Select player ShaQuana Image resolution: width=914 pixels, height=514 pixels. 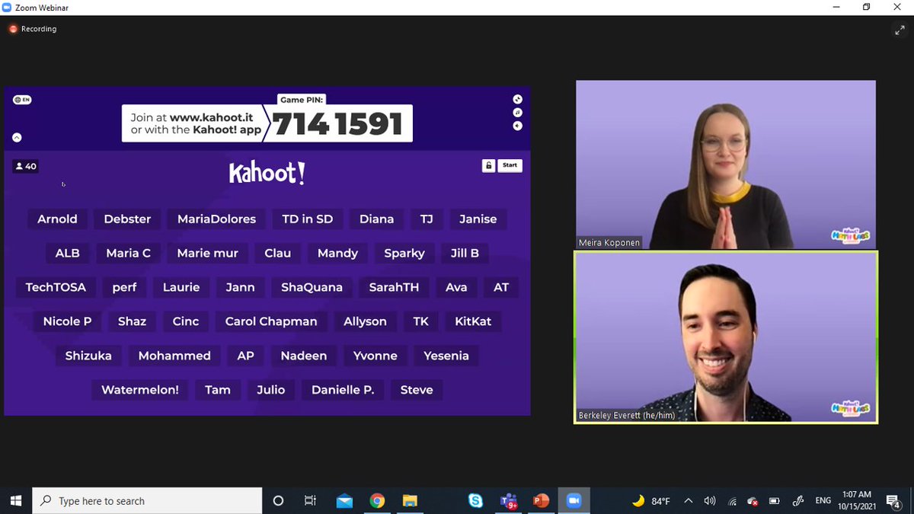(x=312, y=288)
